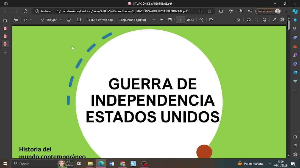Open Word from taskbar
The height and width of the screenshot is (168, 300).
(112, 164)
